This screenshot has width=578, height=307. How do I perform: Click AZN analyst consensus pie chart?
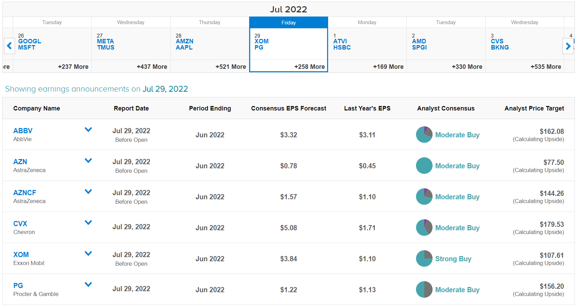point(424,166)
